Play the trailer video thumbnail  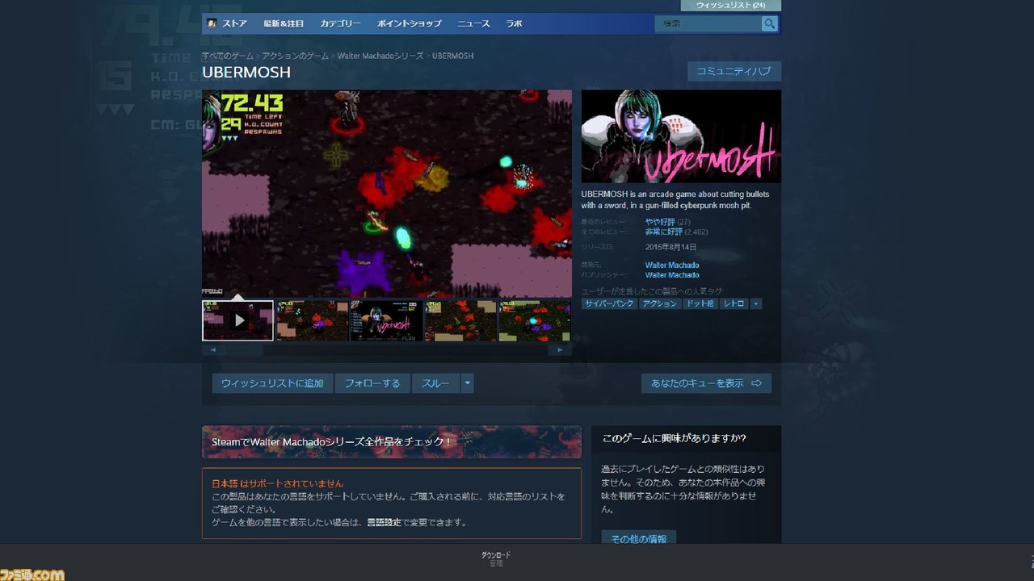click(x=238, y=320)
